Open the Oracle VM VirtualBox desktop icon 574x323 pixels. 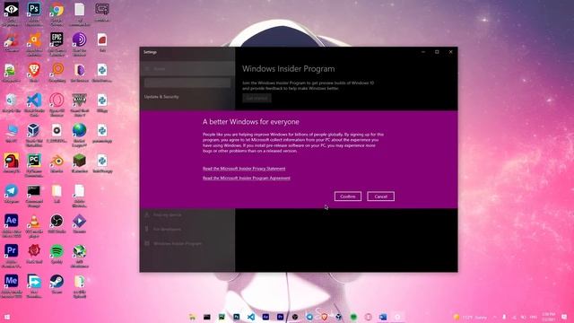pyautogui.click(x=34, y=135)
